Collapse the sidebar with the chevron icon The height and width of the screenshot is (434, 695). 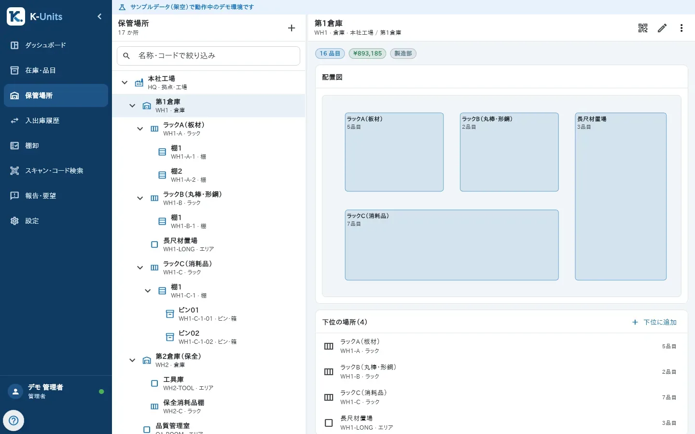coord(99,16)
